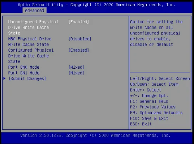The image size is (194, 144).
Task: Click the '+/-: Change Opt.' hint
Action: [149, 95]
